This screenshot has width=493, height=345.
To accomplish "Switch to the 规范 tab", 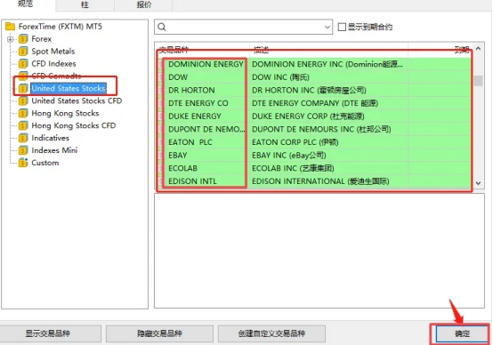I will pyautogui.click(x=26, y=4).
